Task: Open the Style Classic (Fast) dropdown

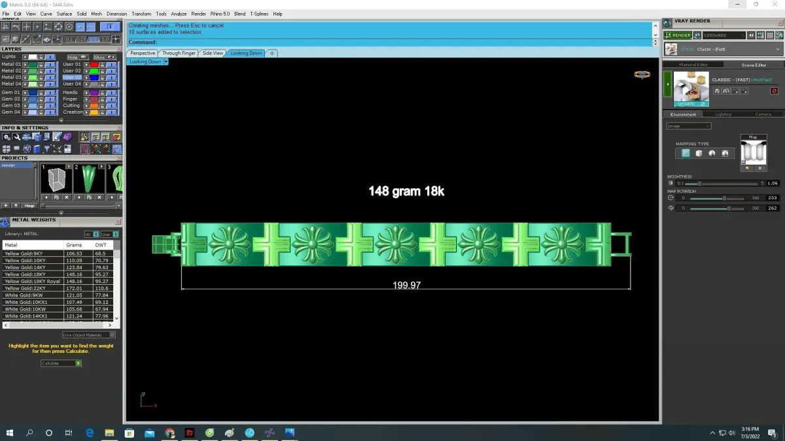Action: pos(722,49)
